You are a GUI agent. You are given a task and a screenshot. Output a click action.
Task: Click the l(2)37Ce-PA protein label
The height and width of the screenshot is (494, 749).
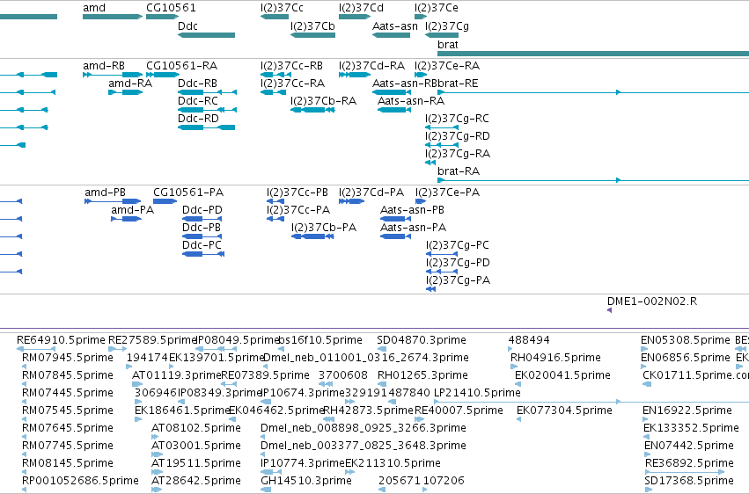(448, 193)
